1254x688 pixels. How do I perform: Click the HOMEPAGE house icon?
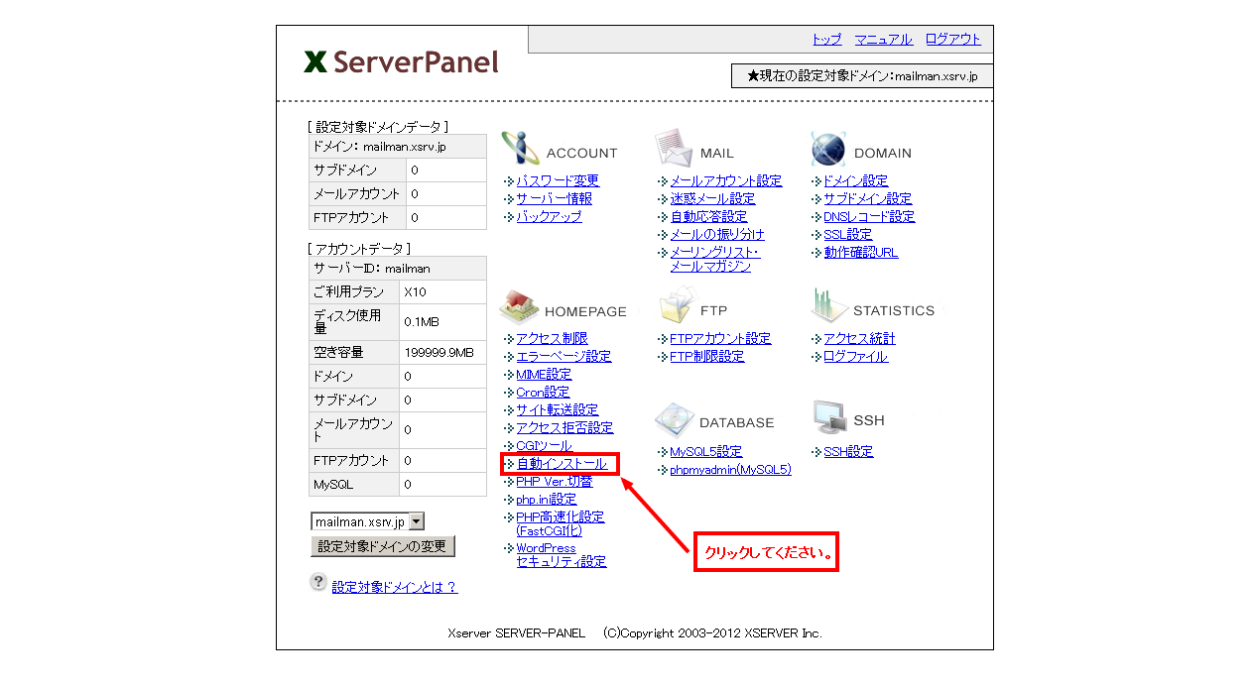tap(519, 307)
